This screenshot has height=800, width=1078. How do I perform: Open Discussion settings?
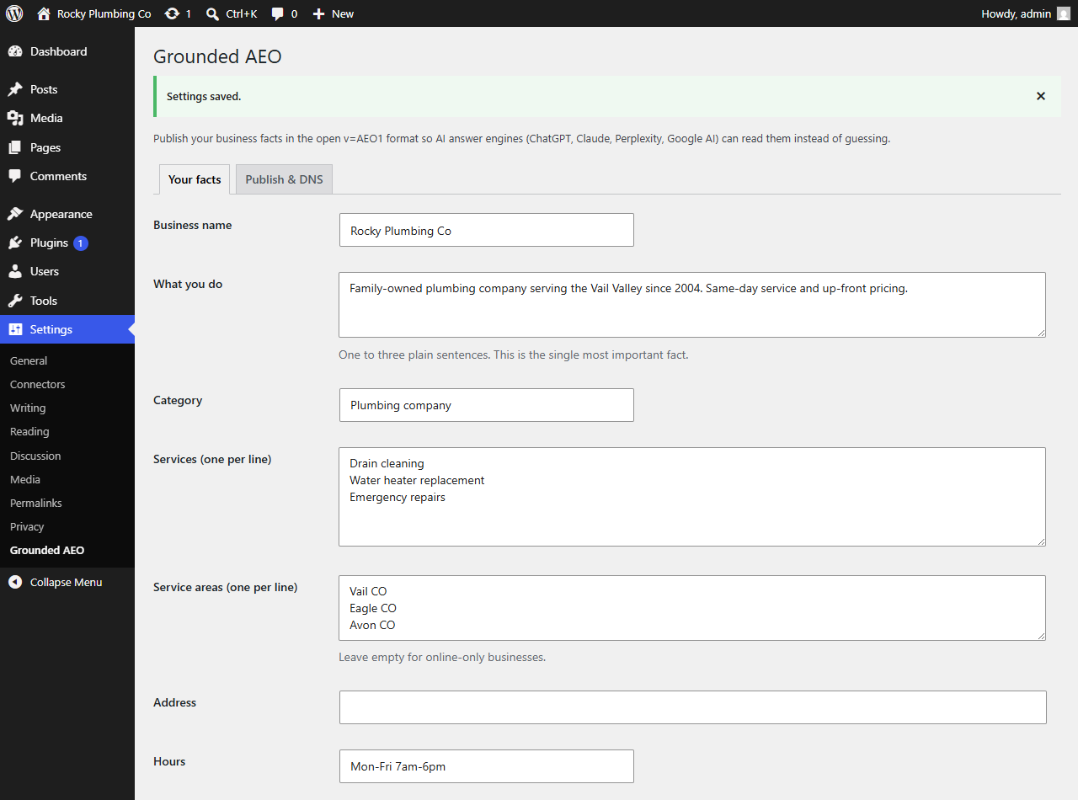click(35, 456)
